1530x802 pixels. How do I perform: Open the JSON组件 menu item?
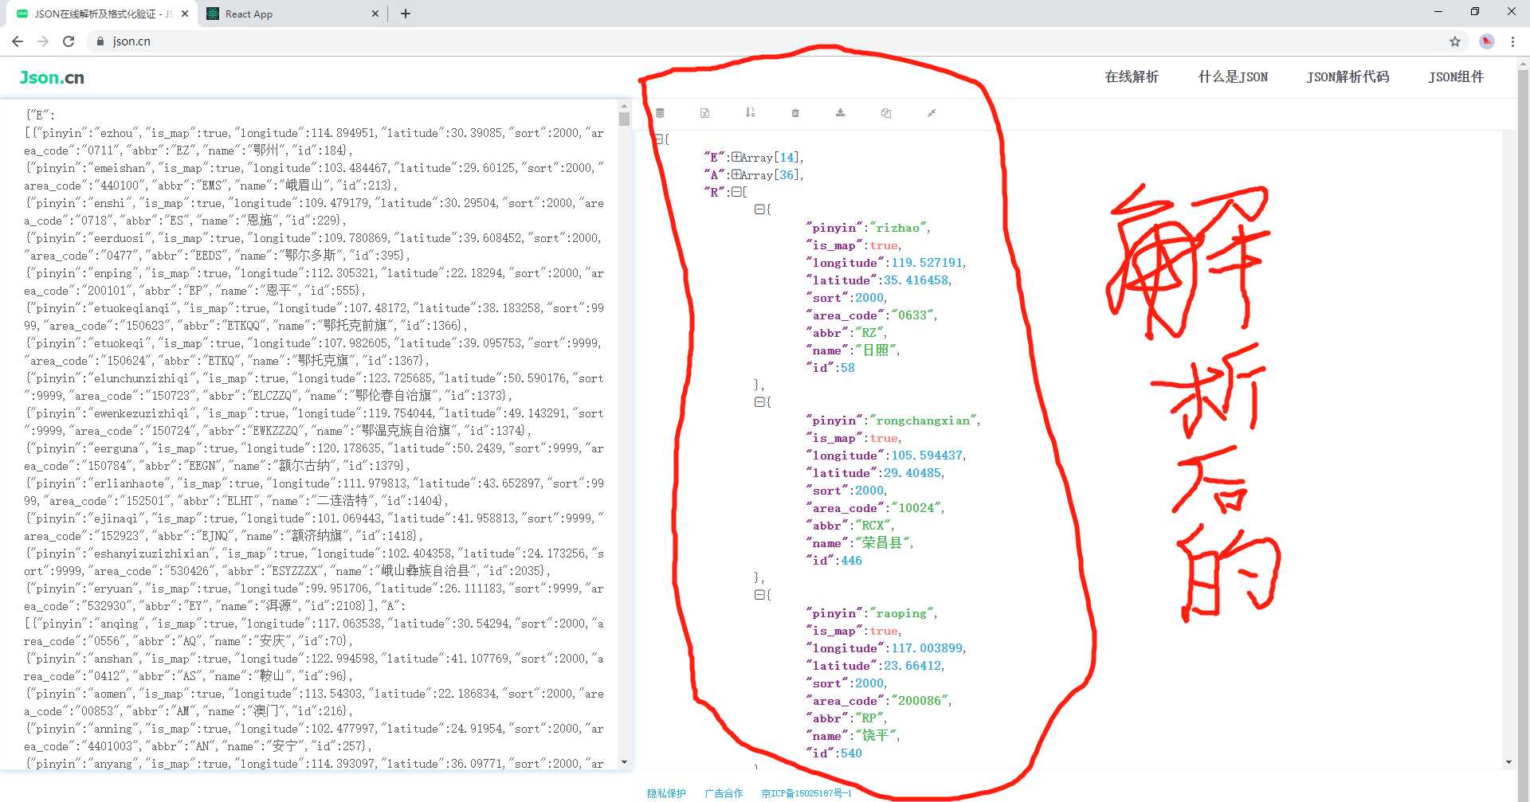(1456, 77)
